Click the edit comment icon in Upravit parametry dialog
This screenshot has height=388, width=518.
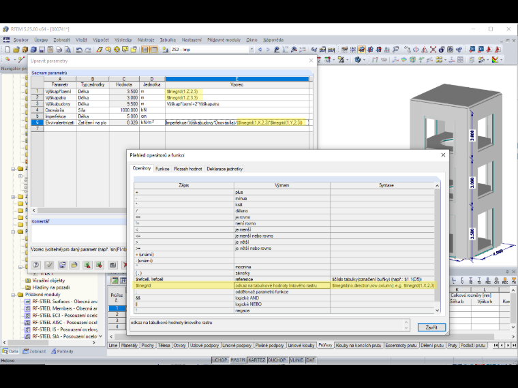point(49,265)
